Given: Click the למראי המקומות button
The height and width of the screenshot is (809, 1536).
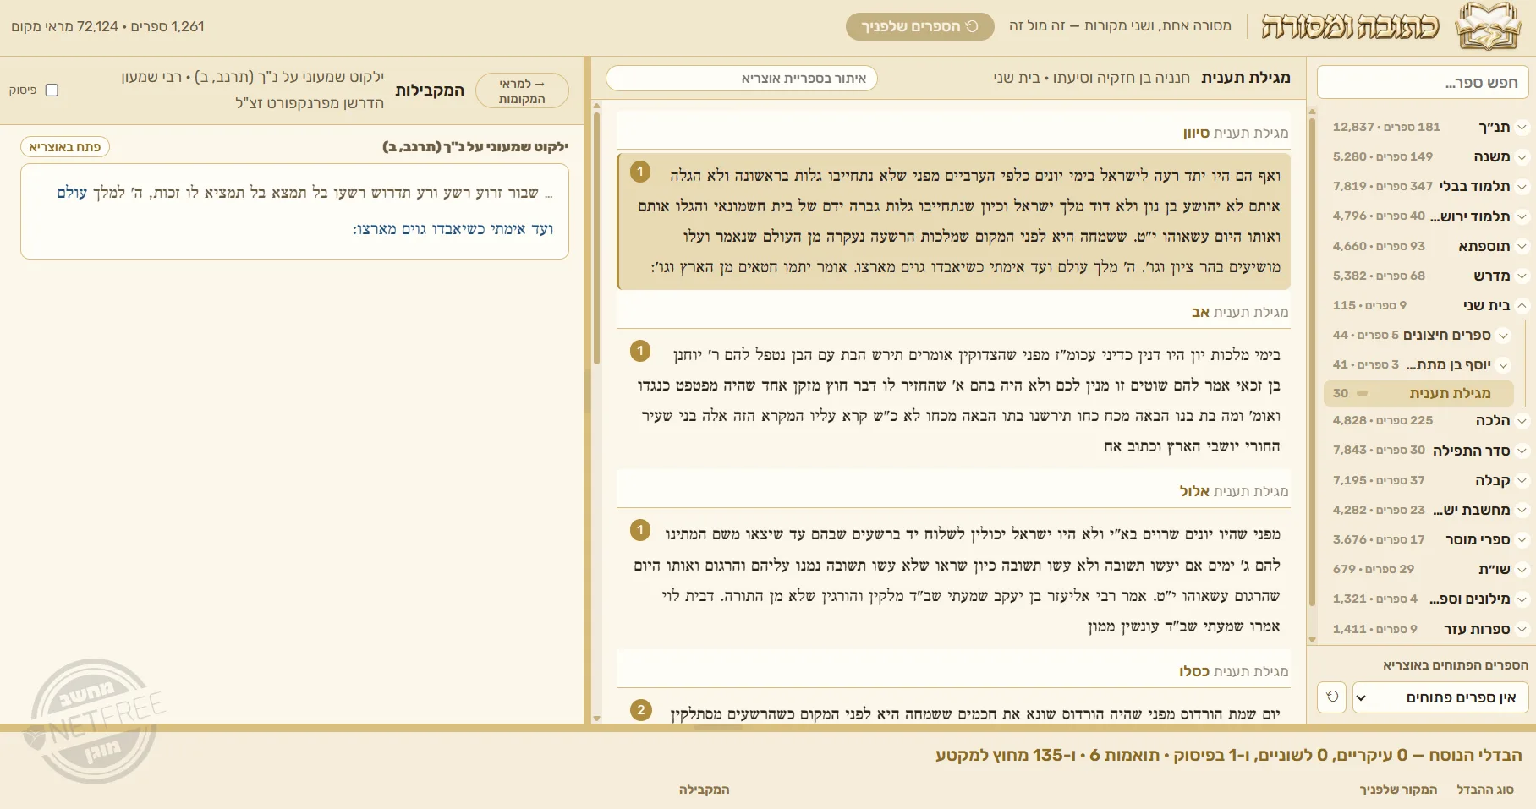Looking at the screenshot, I should tap(522, 90).
